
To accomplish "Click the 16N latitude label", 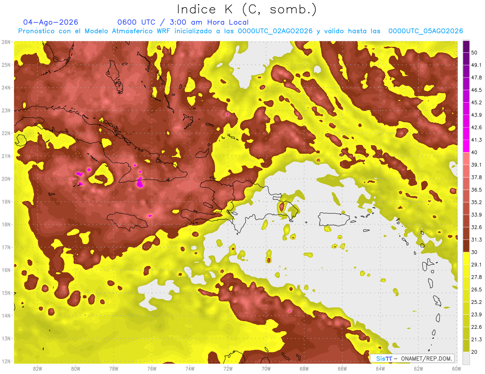I will tap(6, 270).
